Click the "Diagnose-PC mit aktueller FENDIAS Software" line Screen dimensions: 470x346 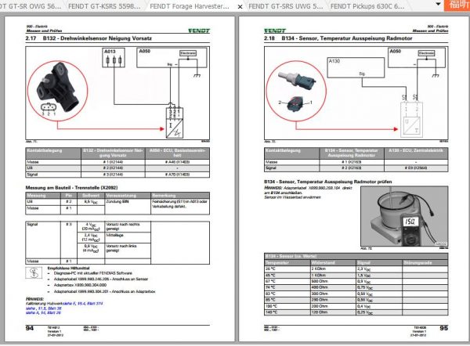click(93, 273)
